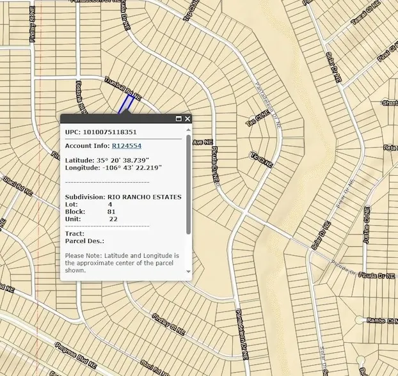398x376 pixels.
Task: Maximize the parcel info popup
Action: point(179,119)
